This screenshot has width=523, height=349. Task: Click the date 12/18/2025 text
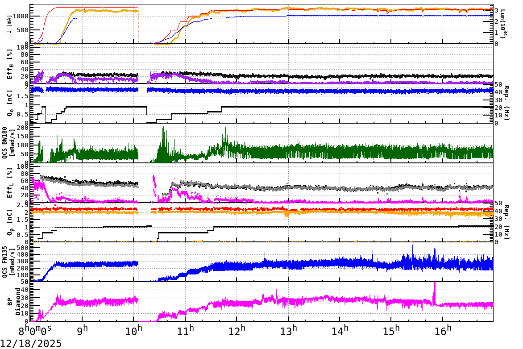coord(30,343)
